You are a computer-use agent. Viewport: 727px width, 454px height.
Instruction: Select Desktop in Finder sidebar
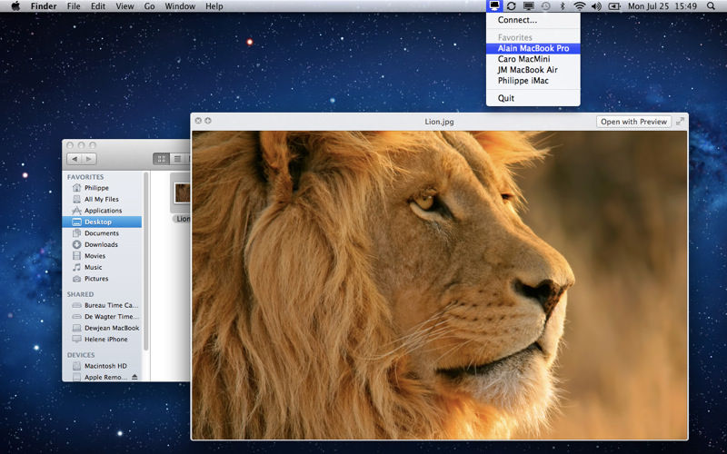click(x=102, y=222)
